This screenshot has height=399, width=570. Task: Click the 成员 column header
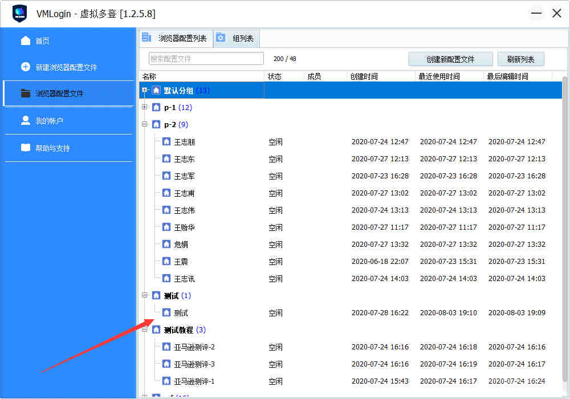[x=314, y=76]
